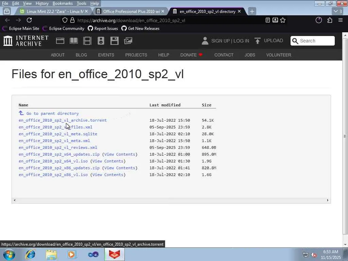
Task: Click the horizontal scrollbar right arrow in file list
Action: [328, 200]
